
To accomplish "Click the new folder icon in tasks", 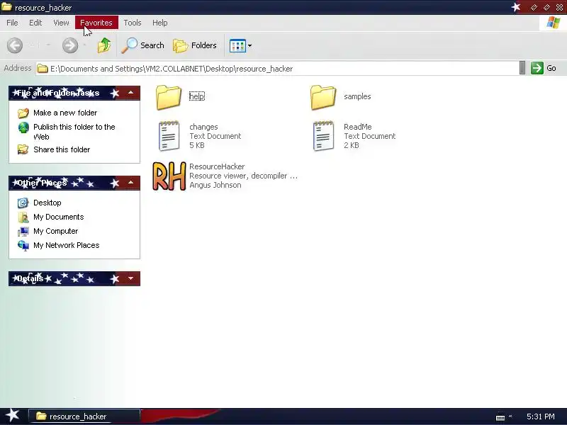I will [x=23, y=113].
